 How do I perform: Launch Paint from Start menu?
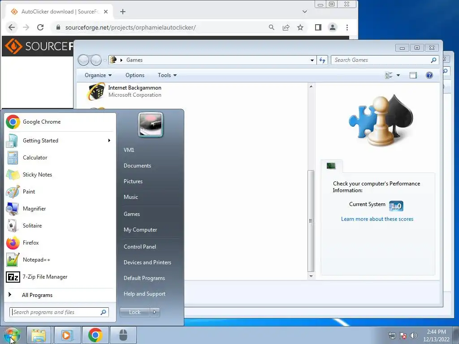(60, 192)
